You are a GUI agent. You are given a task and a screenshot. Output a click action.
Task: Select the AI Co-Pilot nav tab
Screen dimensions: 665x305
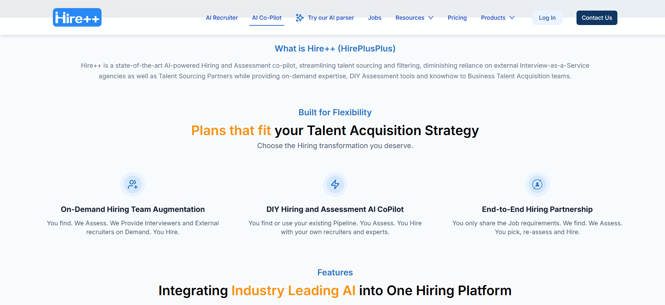pyautogui.click(x=267, y=18)
